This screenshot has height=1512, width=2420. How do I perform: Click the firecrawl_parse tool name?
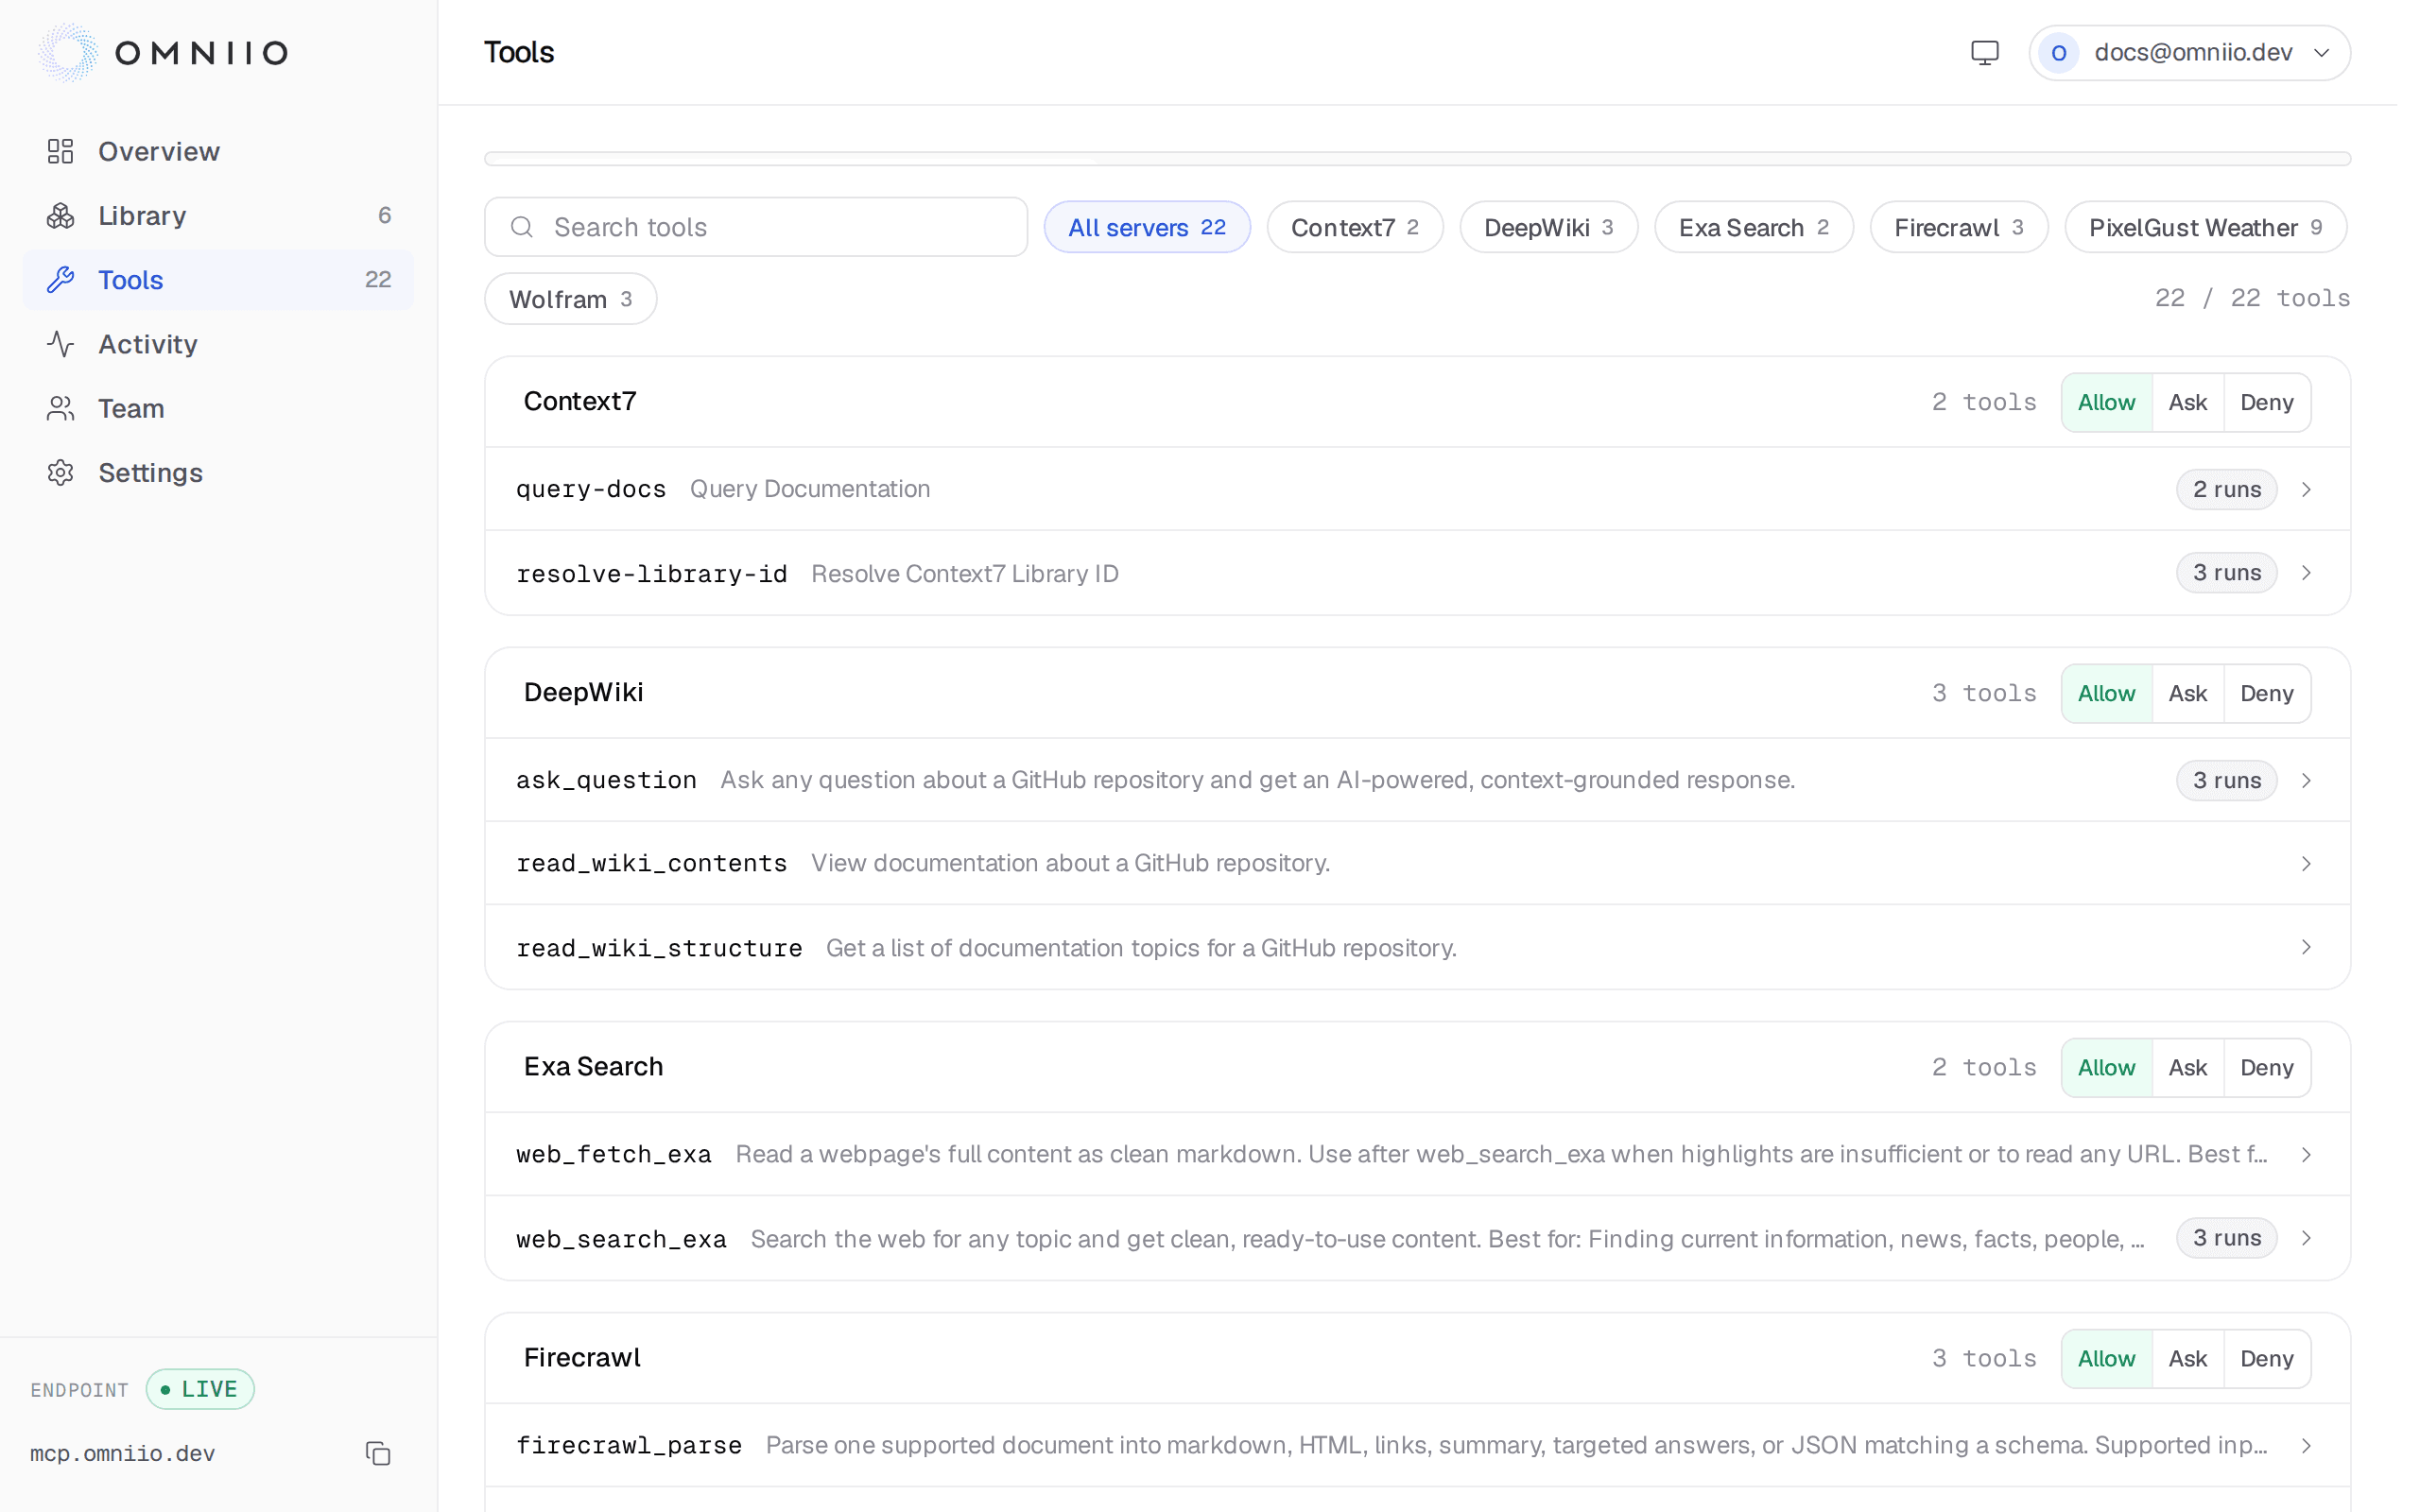[x=628, y=1445]
